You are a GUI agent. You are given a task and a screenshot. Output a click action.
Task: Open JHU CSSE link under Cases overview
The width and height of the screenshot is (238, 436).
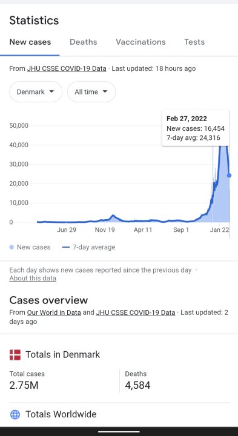point(136,312)
